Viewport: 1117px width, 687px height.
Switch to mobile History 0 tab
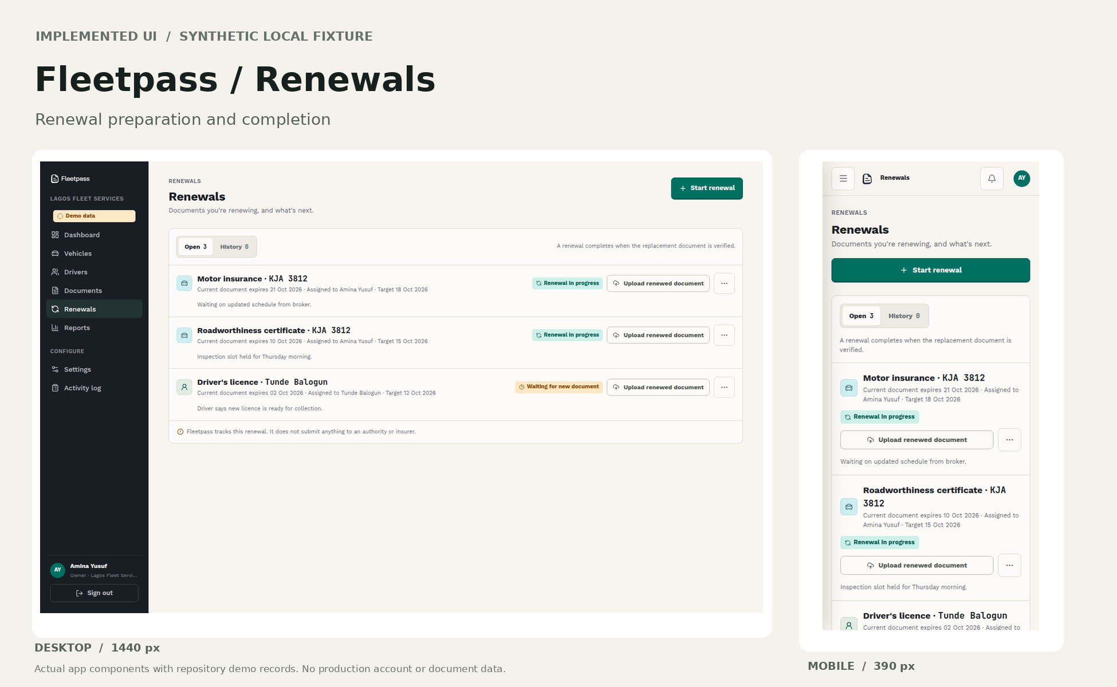click(904, 316)
